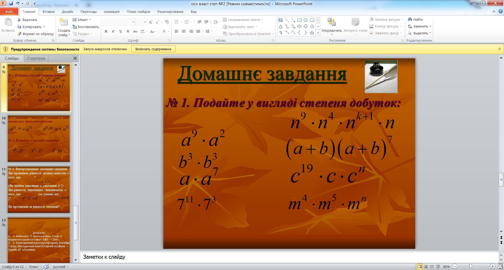The height and width of the screenshot is (270, 504).
Task: Click the Find binoculars icon
Action: pos(410,19)
